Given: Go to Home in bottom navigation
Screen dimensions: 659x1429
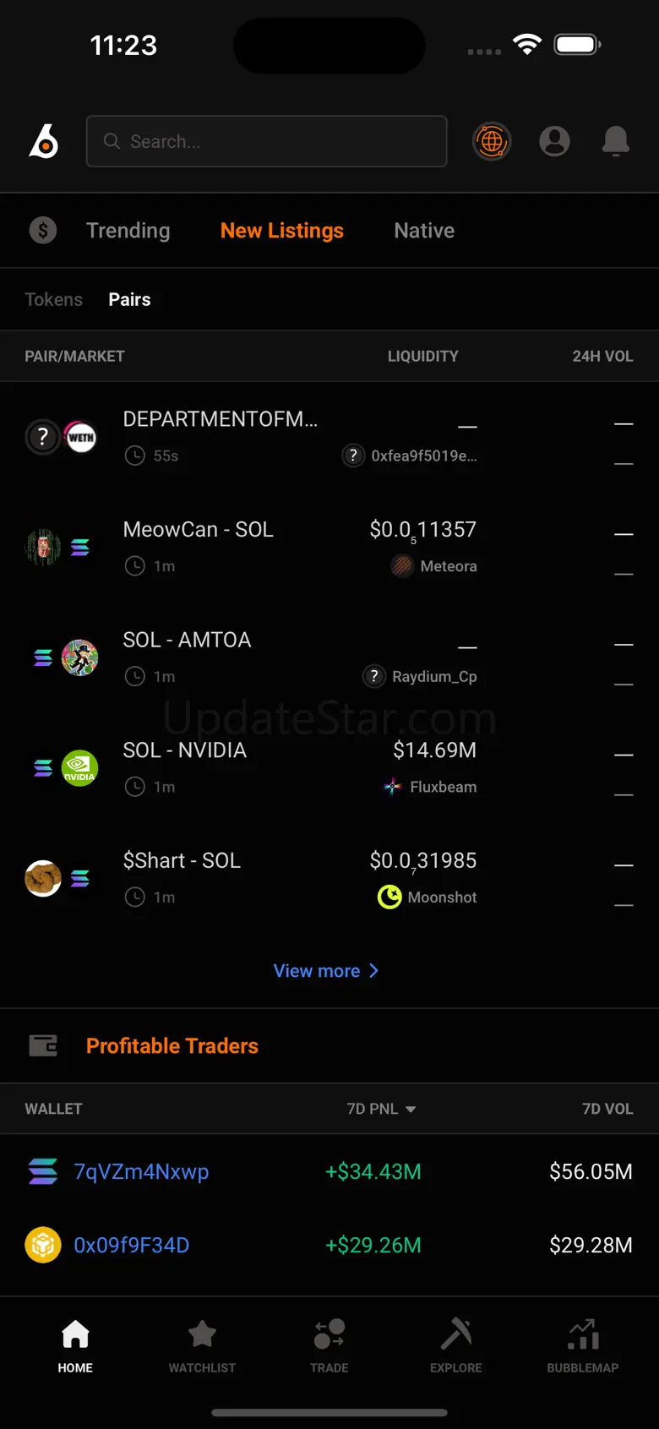Looking at the screenshot, I should pyautogui.click(x=75, y=1344).
